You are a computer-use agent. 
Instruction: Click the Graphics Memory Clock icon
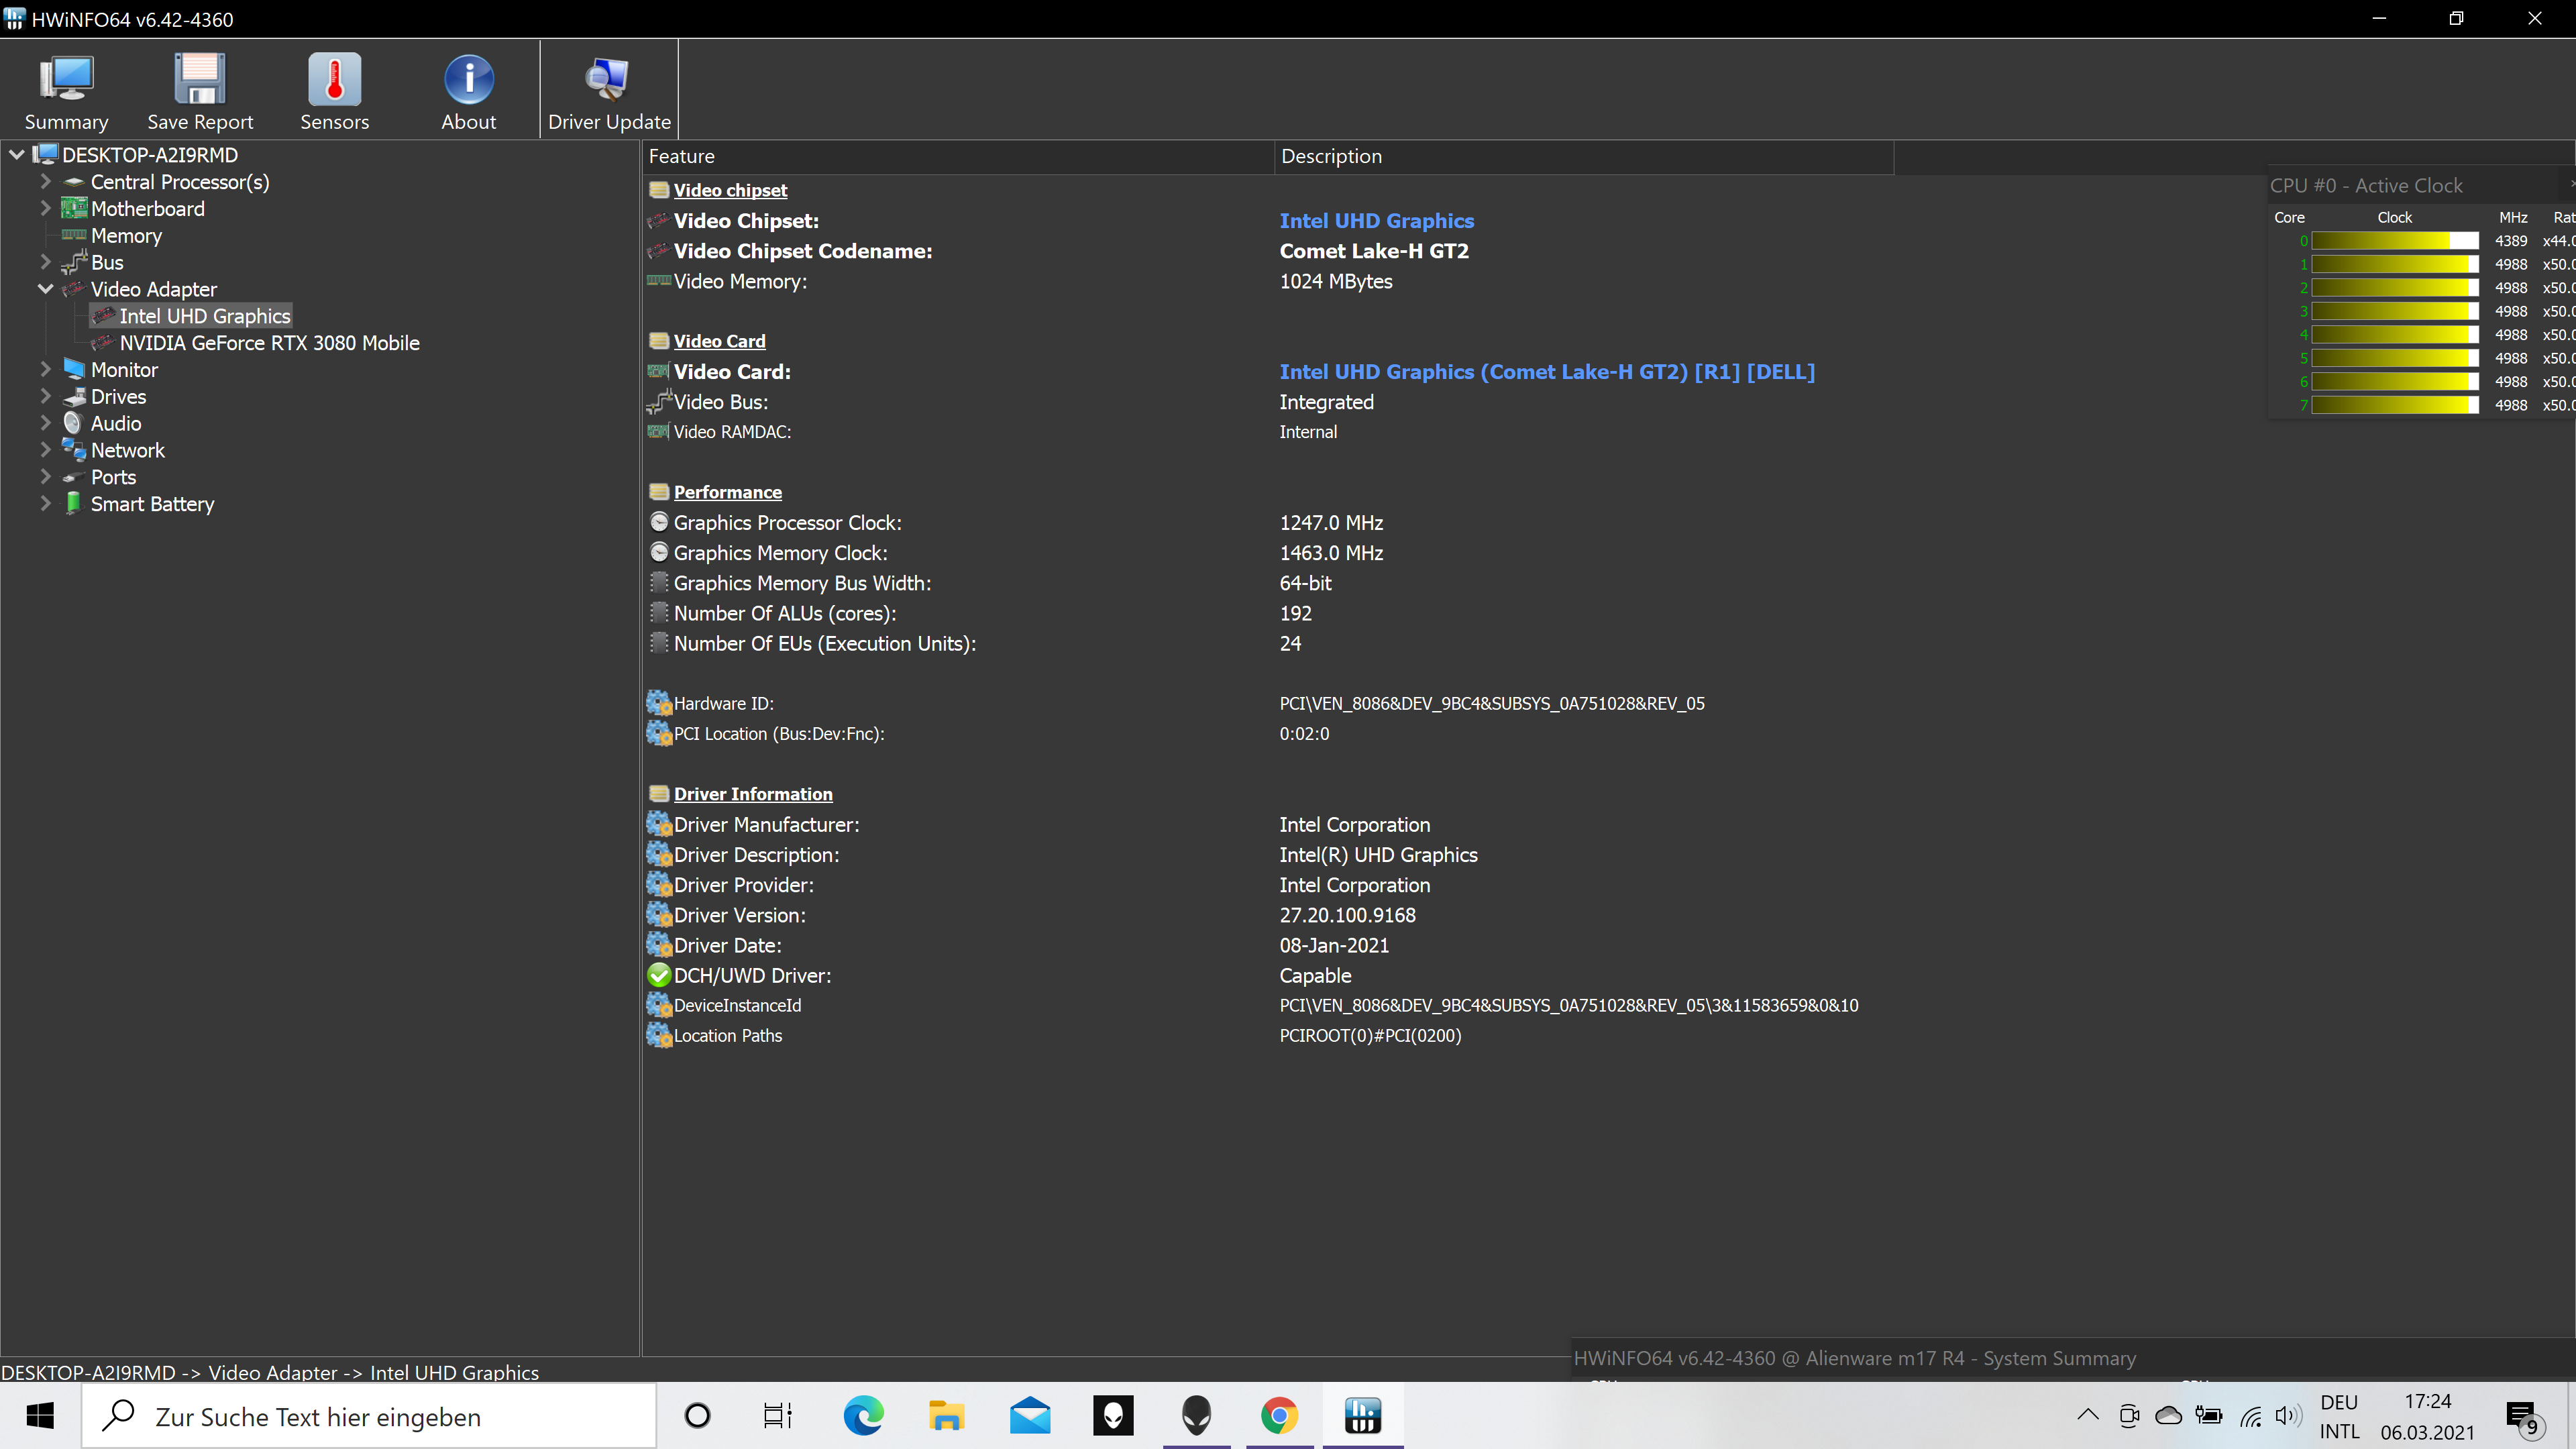659,552
